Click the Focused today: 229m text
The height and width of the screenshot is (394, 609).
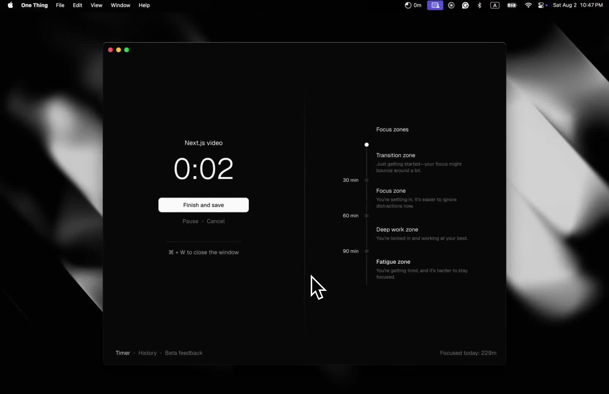[x=468, y=353]
